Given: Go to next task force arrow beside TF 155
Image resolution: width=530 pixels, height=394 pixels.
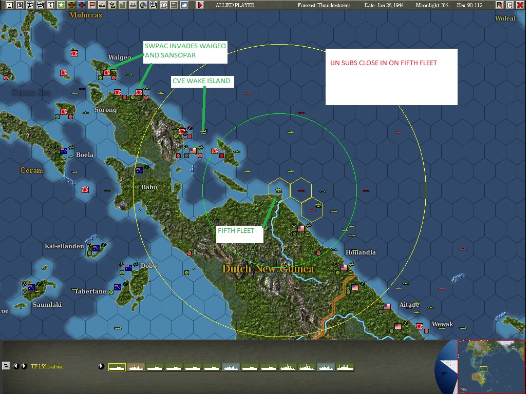Looking at the screenshot, I should tap(24, 366).
